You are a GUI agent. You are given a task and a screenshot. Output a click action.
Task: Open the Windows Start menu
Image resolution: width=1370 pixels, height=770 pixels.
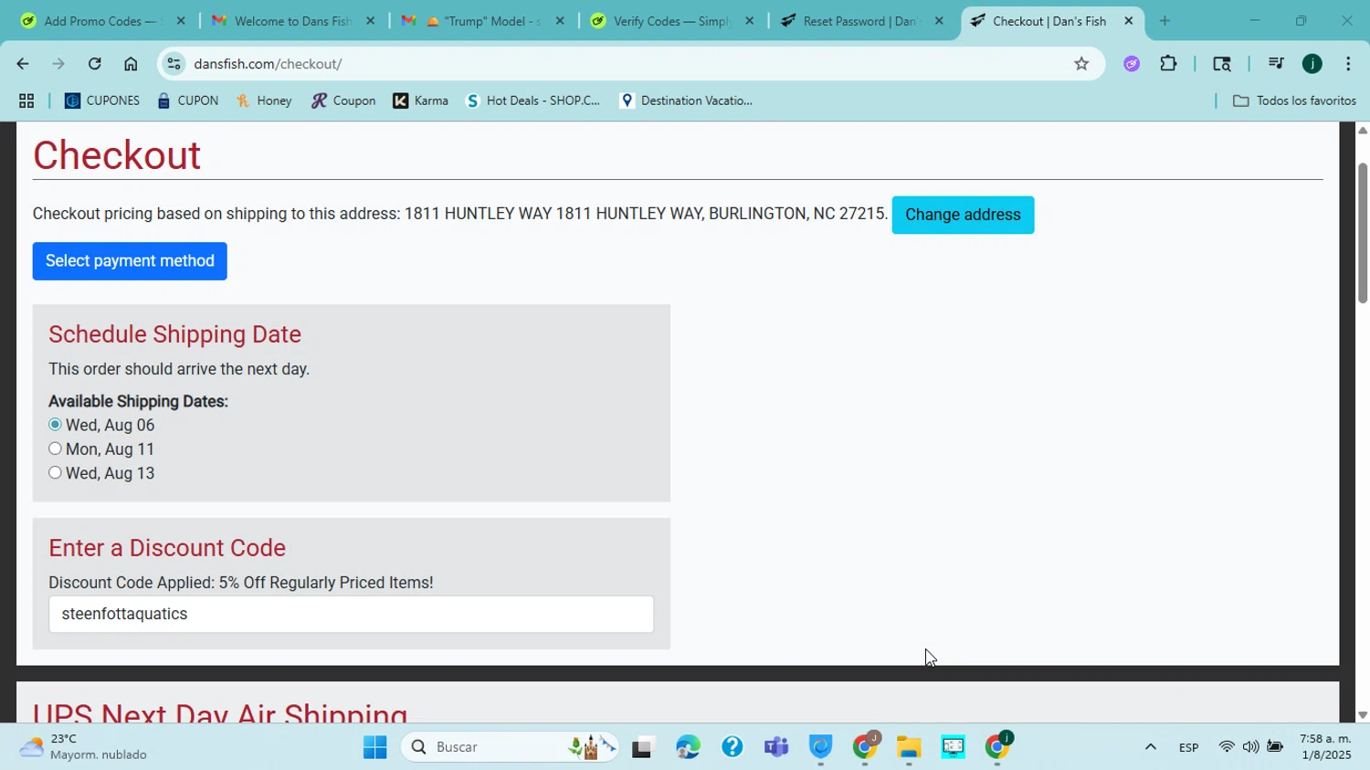374,747
